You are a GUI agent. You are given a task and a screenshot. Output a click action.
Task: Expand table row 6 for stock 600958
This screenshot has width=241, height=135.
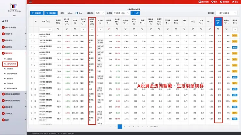[x=32, y=65]
